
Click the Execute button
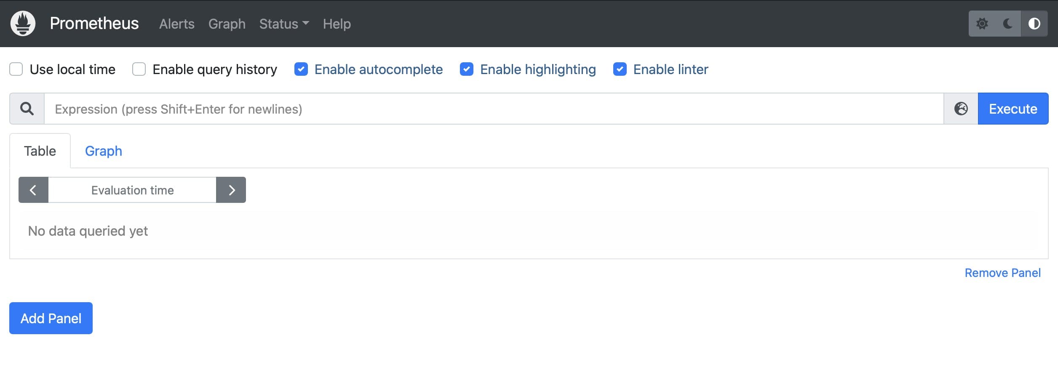pyautogui.click(x=1013, y=108)
